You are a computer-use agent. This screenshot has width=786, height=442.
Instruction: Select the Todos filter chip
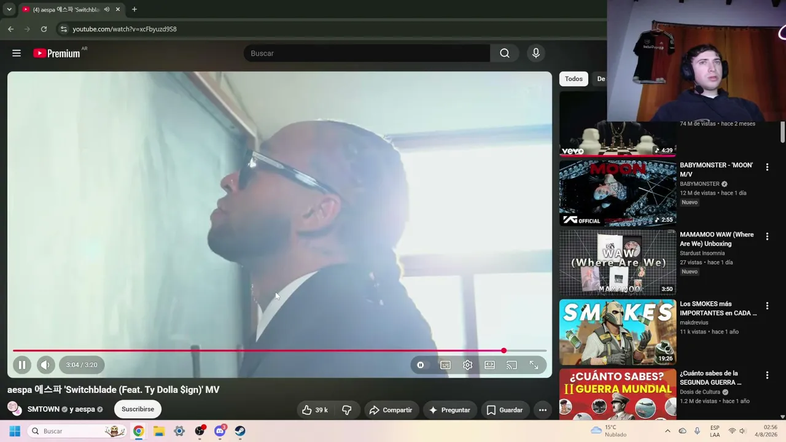click(574, 79)
